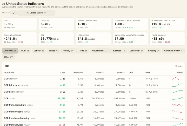Click the HIGHEST column header
187x126 pixels.
click(x=100, y=73)
